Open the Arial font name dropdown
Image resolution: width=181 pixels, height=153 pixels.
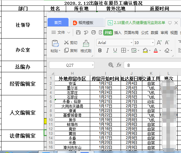[x=131, y=43]
